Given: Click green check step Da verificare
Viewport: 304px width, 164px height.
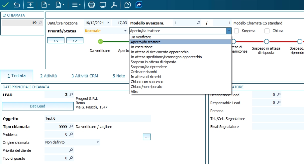Looking at the screenshot, I should (100, 41).
